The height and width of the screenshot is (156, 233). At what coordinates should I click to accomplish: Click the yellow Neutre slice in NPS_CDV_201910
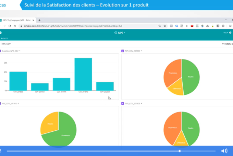(50, 123)
